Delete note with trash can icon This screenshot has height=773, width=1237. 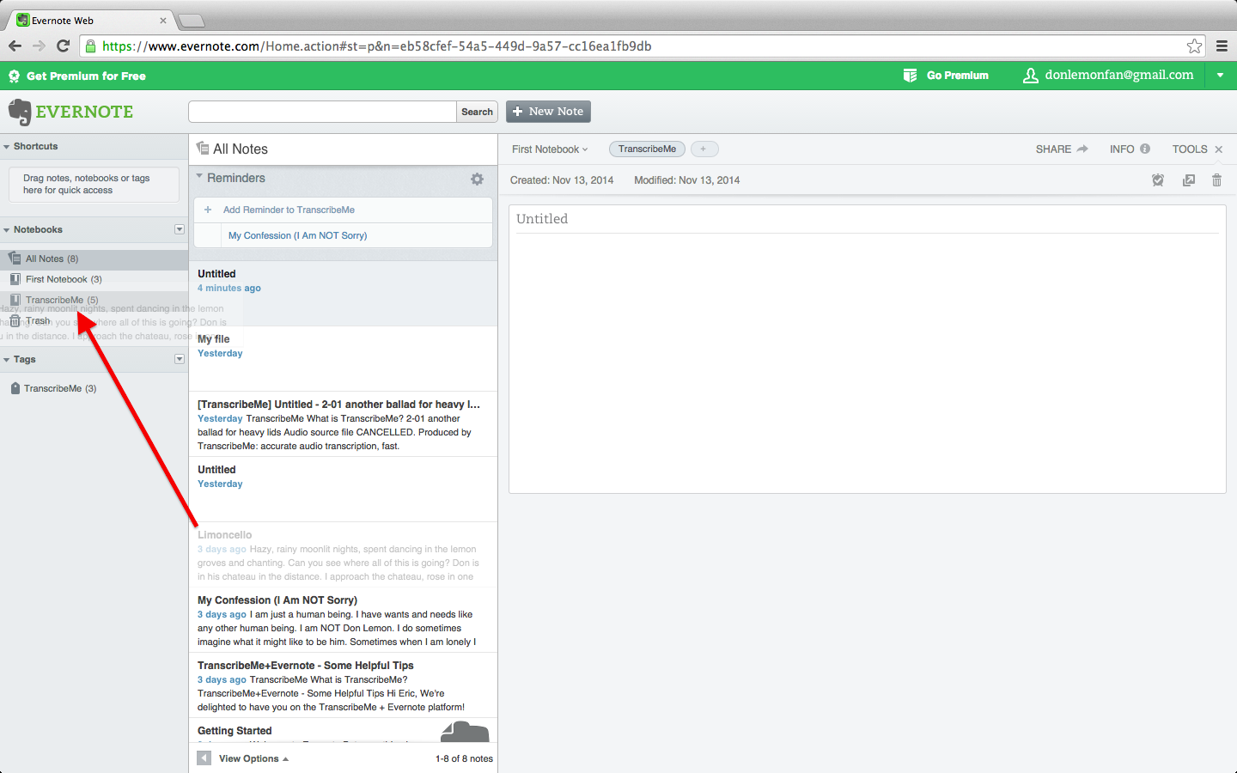(1216, 180)
